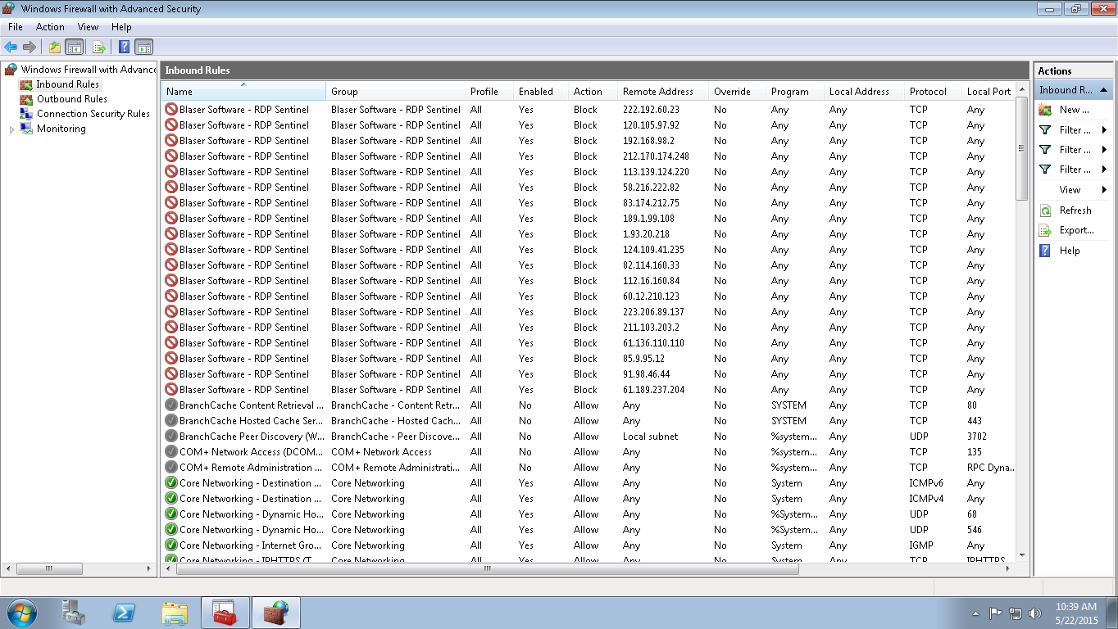Launch Windows PowerShell from the taskbar

124,613
